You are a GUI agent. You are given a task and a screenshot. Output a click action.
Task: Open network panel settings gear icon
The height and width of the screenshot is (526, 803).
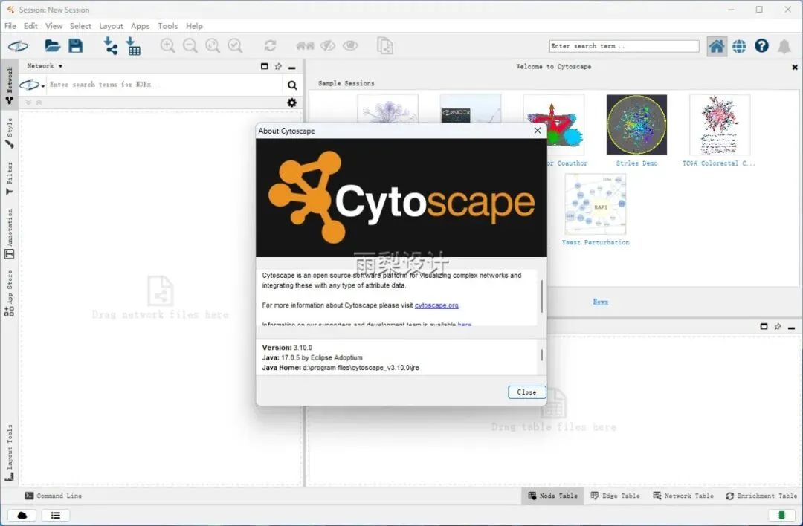pos(292,103)
